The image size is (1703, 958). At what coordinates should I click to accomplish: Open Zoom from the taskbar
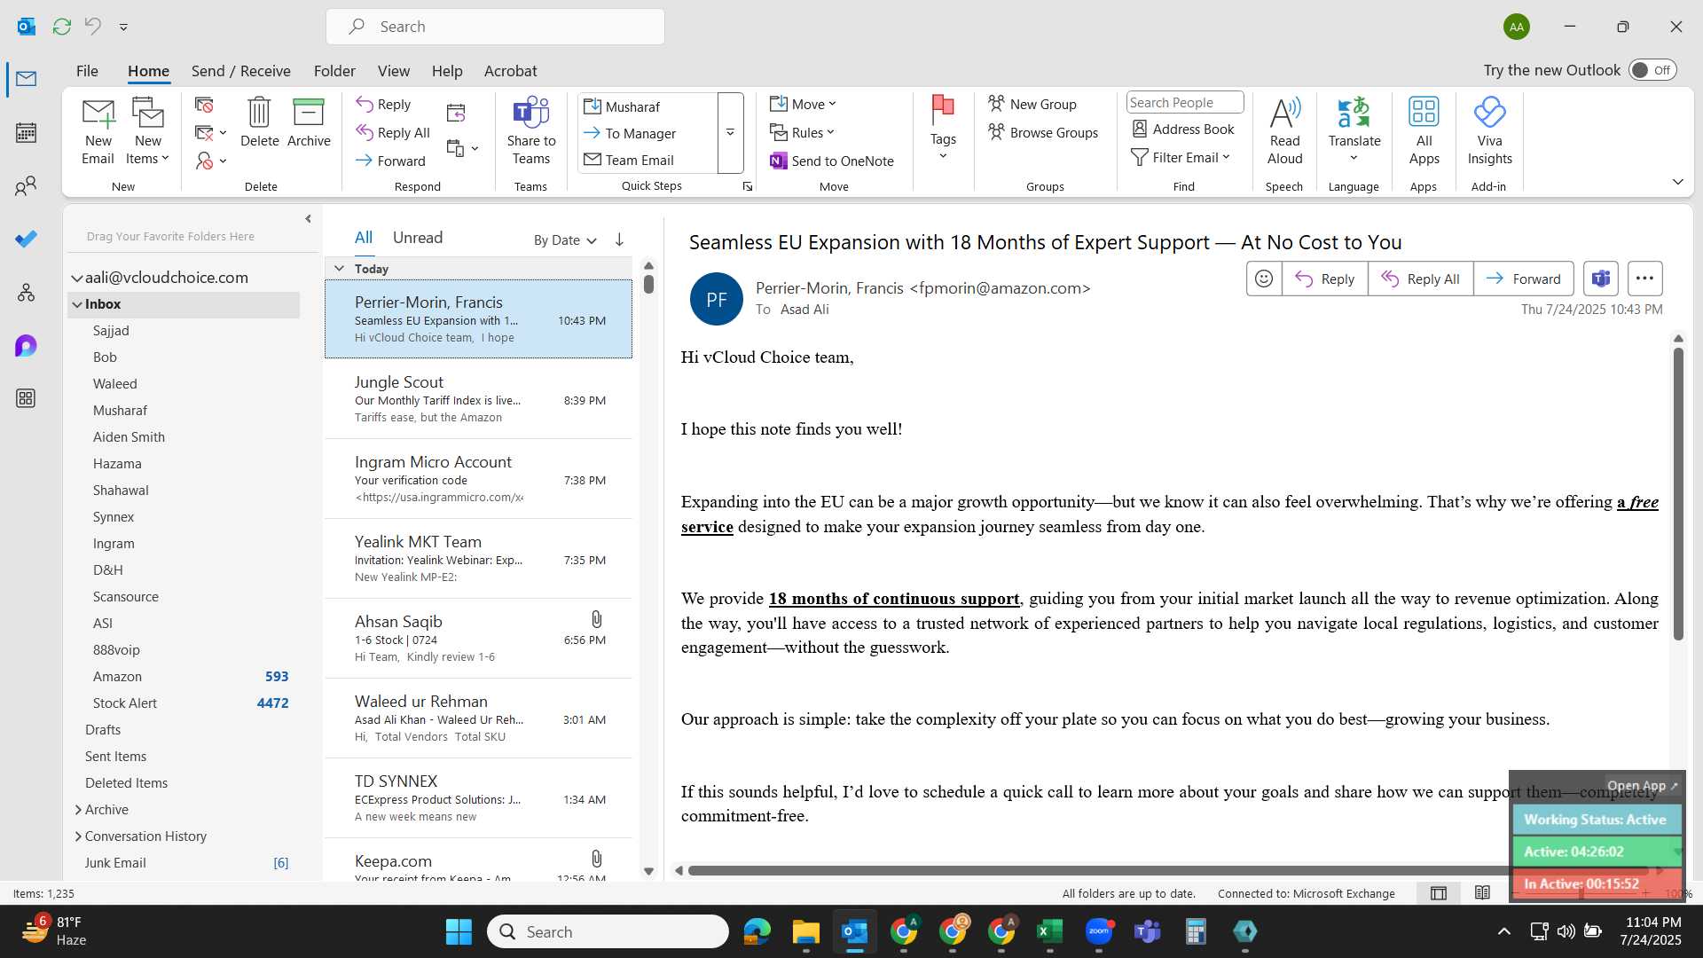(1099, 931)
